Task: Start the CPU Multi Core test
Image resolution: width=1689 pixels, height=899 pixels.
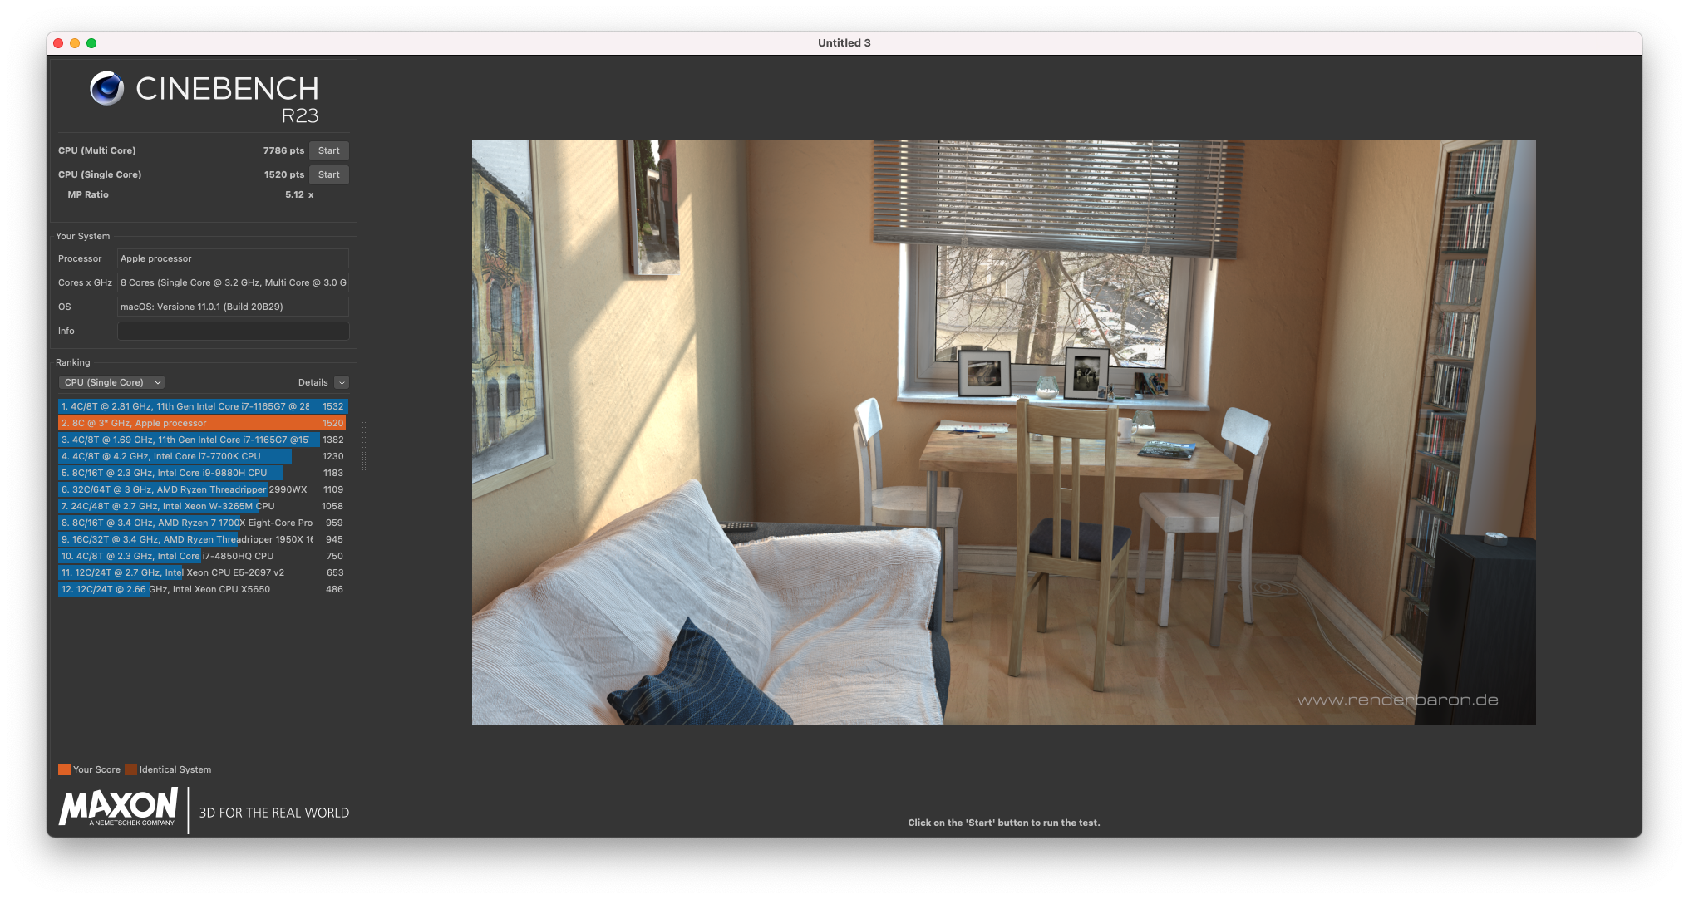Action: click(x=328, y=150)
